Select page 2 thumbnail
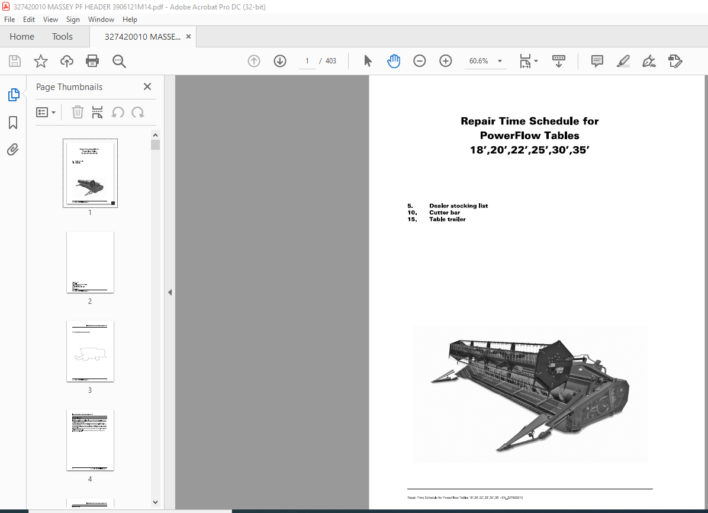The width and height of the screenshot is (708, 513). point(91,262)
